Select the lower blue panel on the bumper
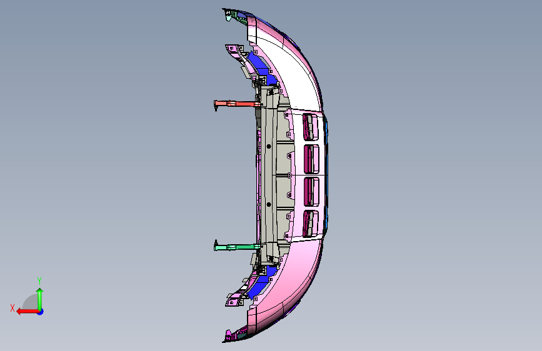 [263, 281]
